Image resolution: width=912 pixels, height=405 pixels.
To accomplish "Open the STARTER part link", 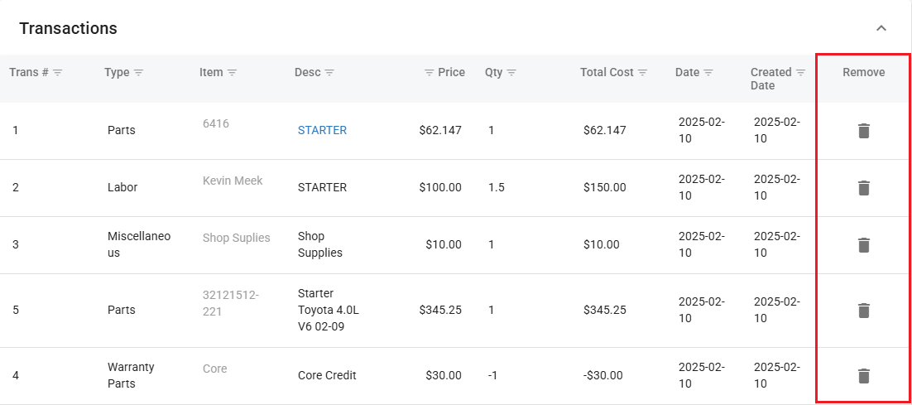I will [x=322, y=130].
